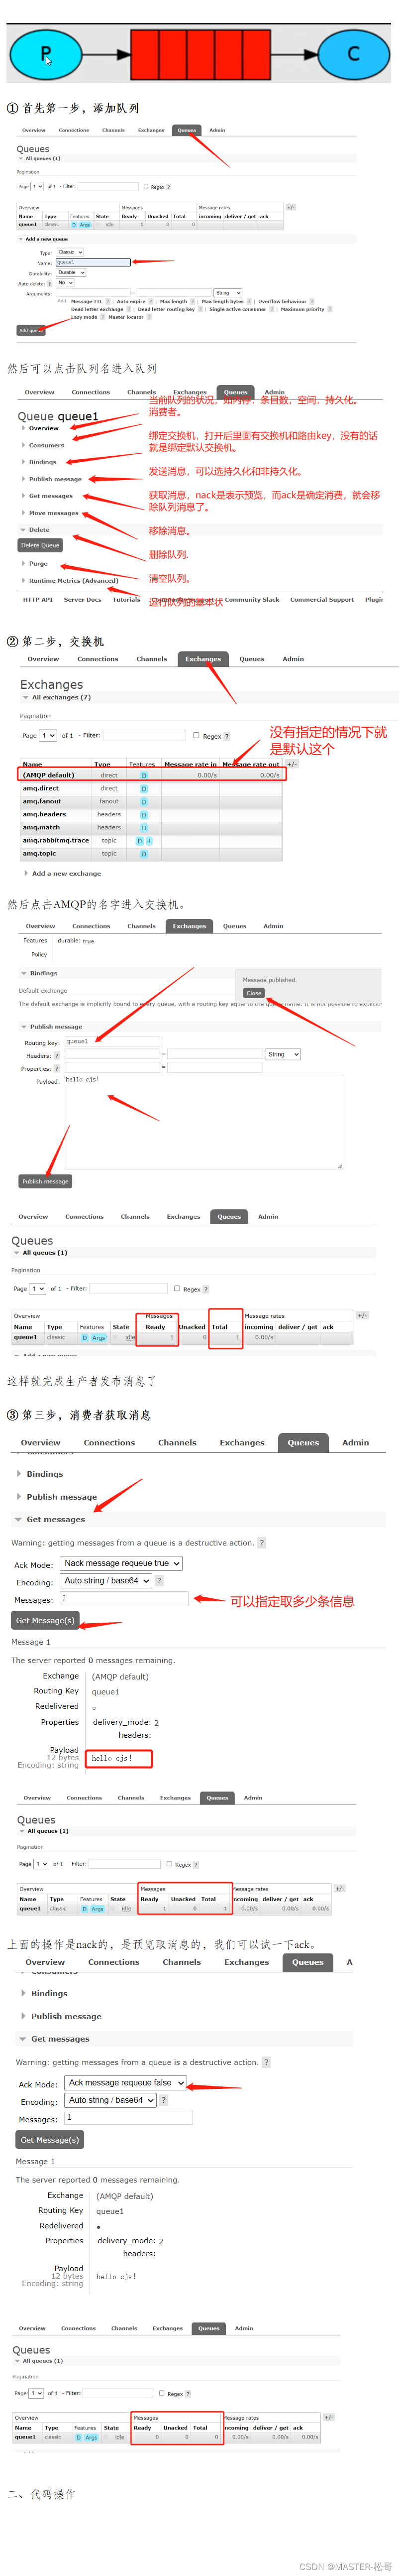The height and width of the screenshot is (2576, 400).
Task: Click the Delete Queue button
Action: pyautogui.click(x=40, y=546)
